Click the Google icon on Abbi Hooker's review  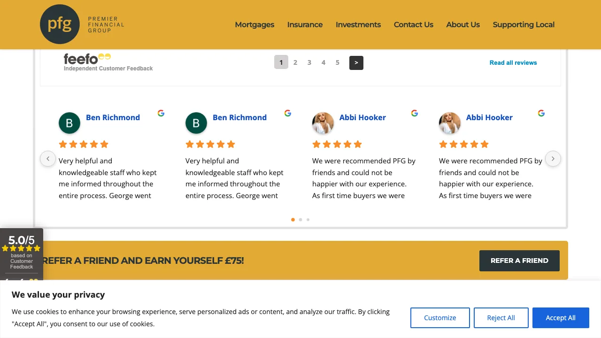[x=415, y=113]
